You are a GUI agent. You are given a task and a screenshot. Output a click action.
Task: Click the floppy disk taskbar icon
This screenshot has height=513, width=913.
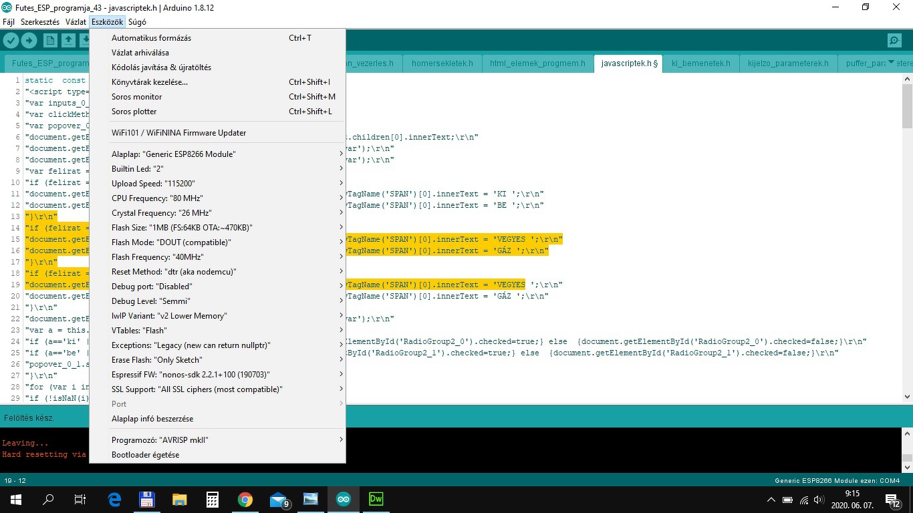pos(147,499)
